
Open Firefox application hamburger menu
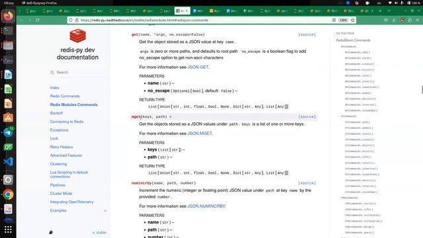coord(418,20)
